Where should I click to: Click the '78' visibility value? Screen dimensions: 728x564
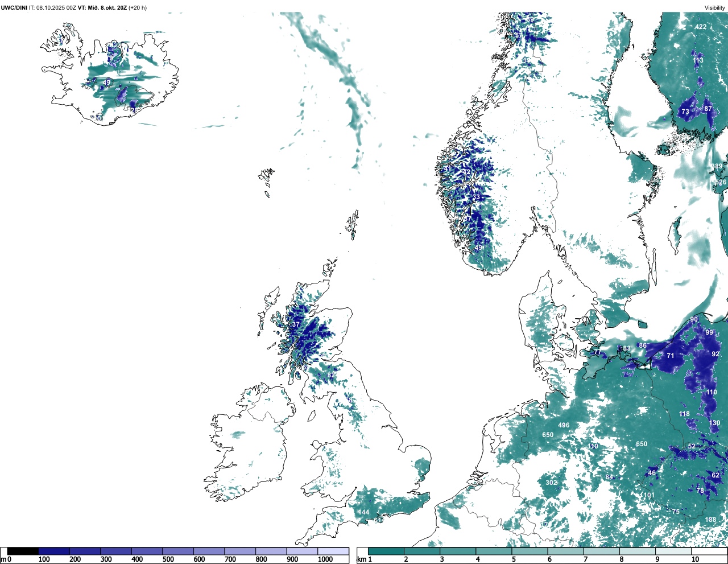pyautogui.click(x=700, y=491)
